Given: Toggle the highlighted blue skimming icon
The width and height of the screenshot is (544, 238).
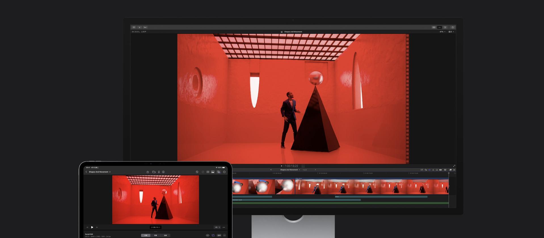Looking at the screenshot, I should (x=429, y=170).
